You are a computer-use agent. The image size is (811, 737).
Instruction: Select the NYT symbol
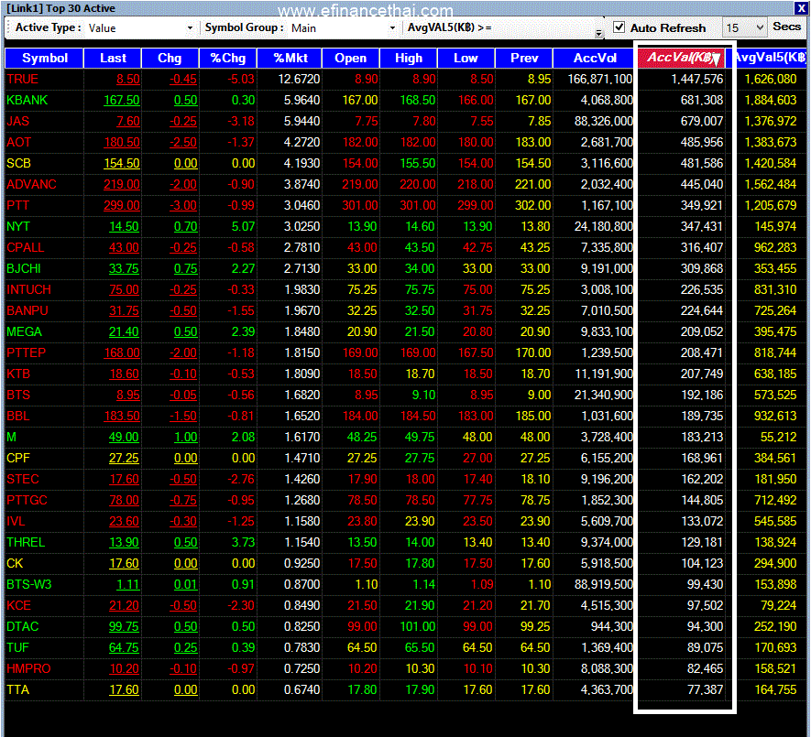coord(18,226)
